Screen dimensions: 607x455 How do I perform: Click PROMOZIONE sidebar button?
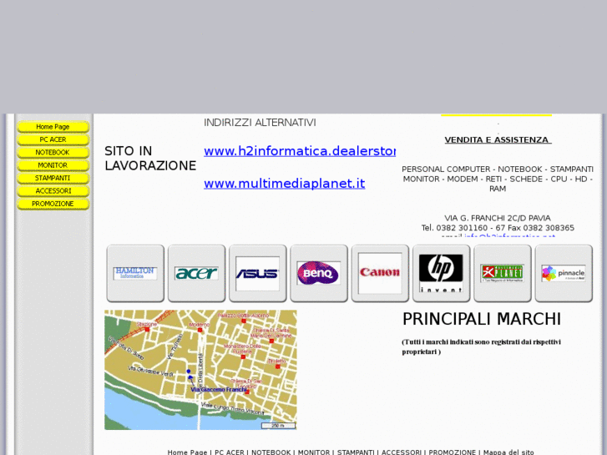[53, 204]
